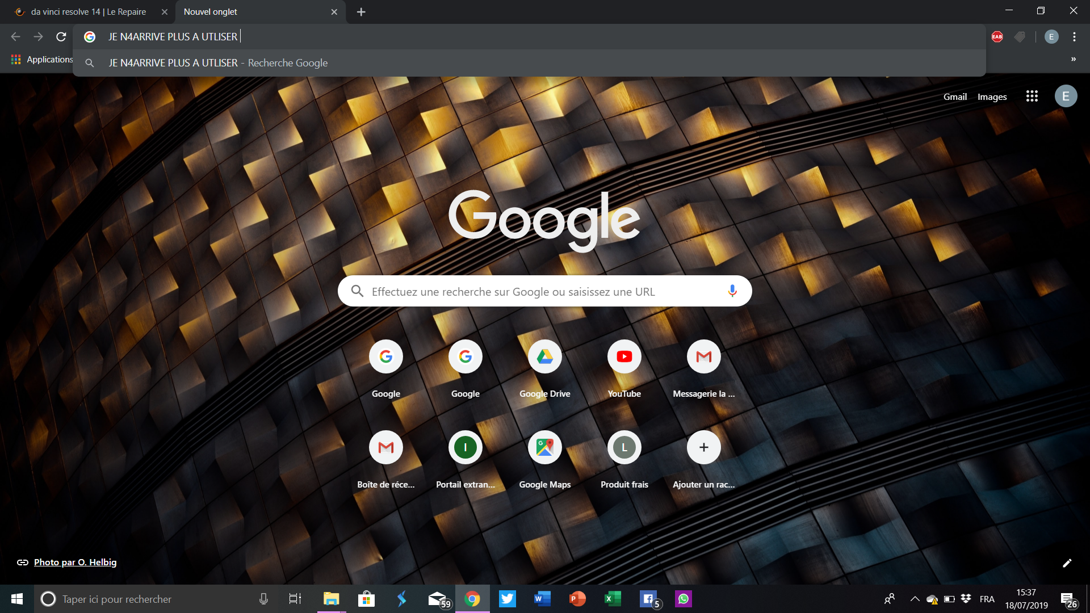
Task: Open the first Google shortcut tile
Action: click(386, 369)
